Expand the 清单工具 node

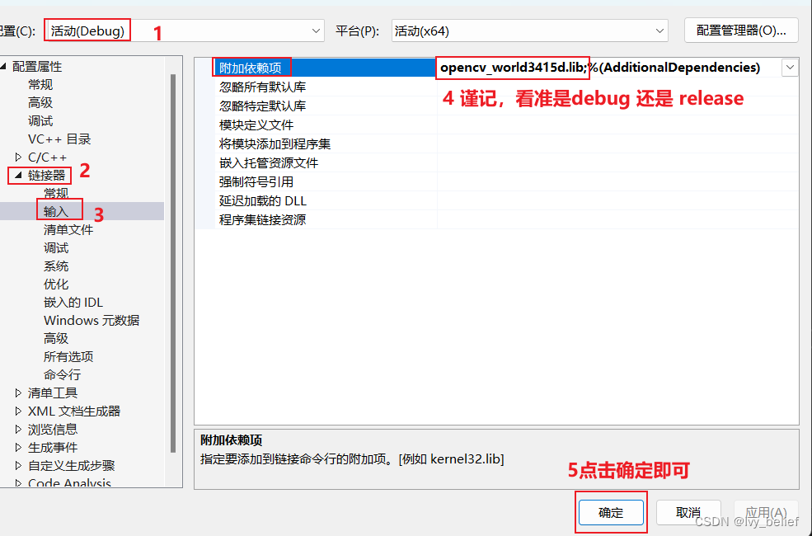(18, 393)
